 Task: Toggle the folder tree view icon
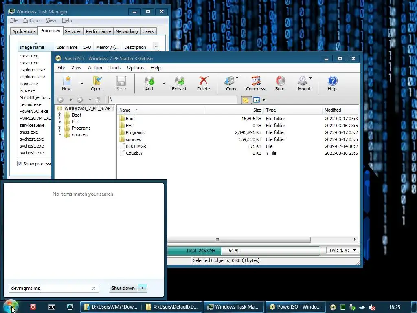point(246,100)
